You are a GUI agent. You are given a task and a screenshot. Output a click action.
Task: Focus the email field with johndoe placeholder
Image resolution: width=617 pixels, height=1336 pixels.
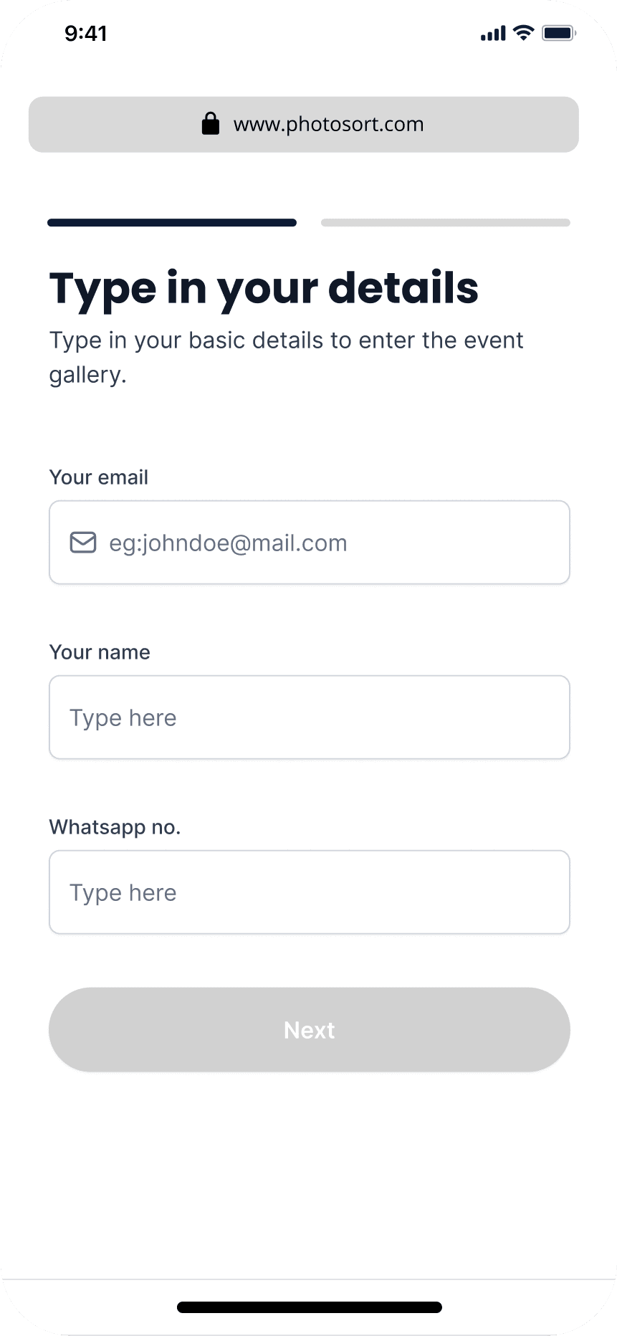[310, 543]
